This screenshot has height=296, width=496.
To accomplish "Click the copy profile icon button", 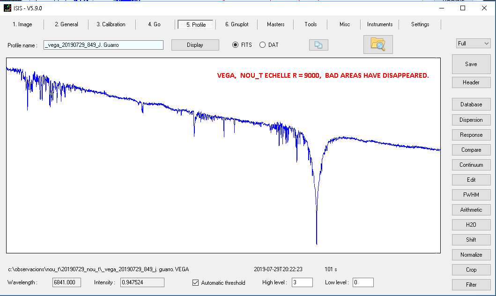I will [x=318, y=45].
